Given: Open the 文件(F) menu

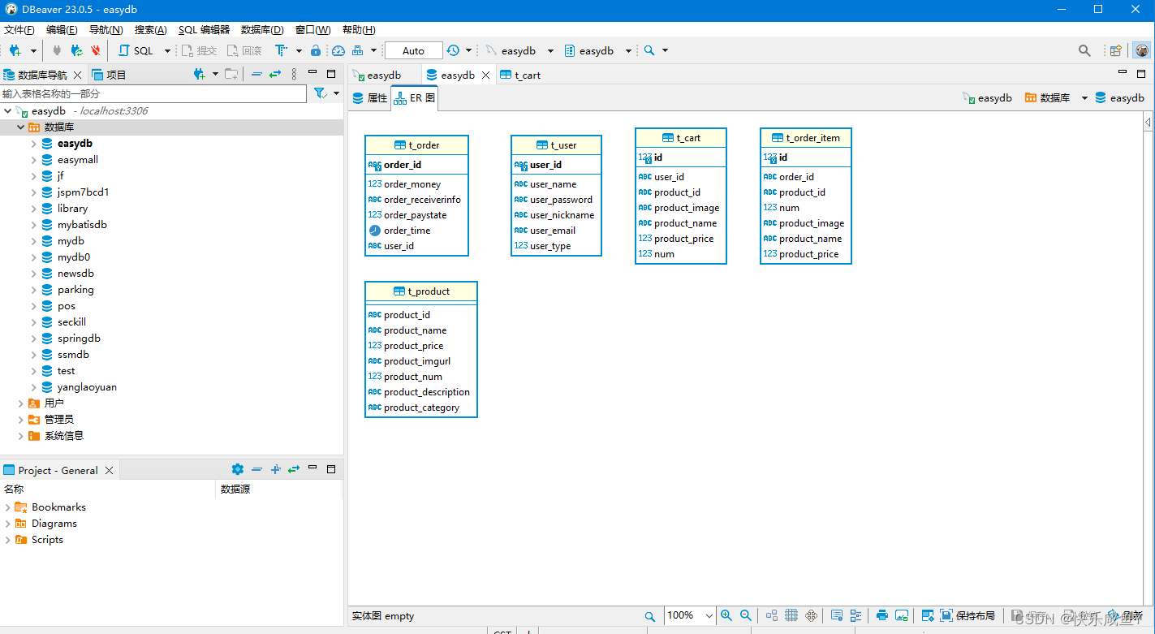Looking at the screenshot, I should (19, 29).
